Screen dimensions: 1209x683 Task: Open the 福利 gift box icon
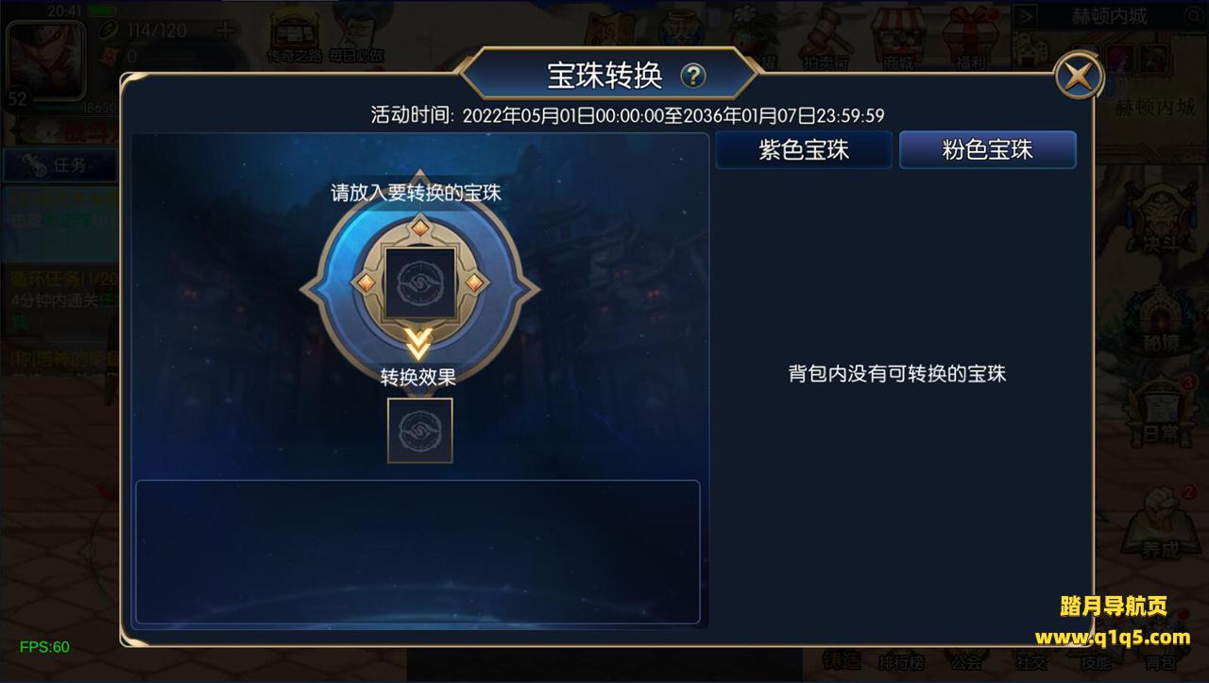[970, 36]
